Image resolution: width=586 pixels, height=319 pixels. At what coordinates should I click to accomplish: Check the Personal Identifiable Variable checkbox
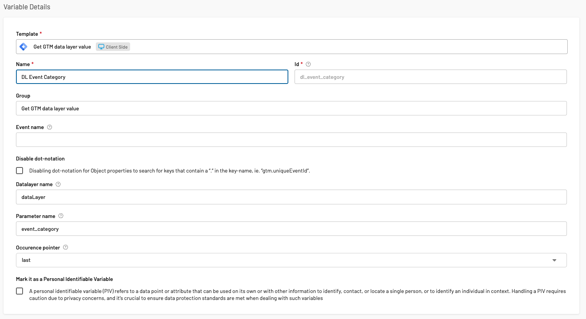[19, 291]
